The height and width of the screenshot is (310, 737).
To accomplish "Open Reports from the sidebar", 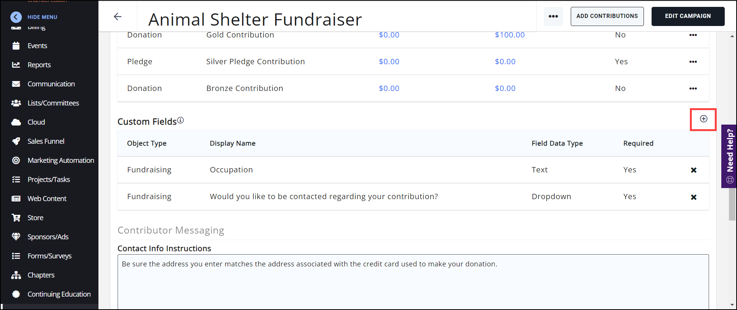I will pos(39,65).
